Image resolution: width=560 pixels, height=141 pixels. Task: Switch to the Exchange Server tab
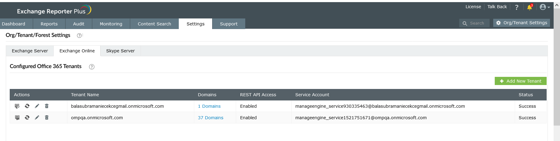30,51
